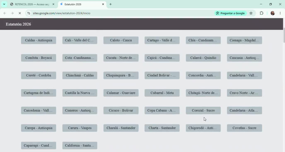Select Cartagena de Indias button

click(38, 93)
